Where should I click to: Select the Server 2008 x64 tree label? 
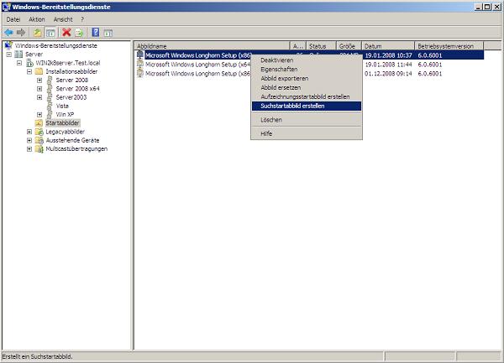[78, 89]
